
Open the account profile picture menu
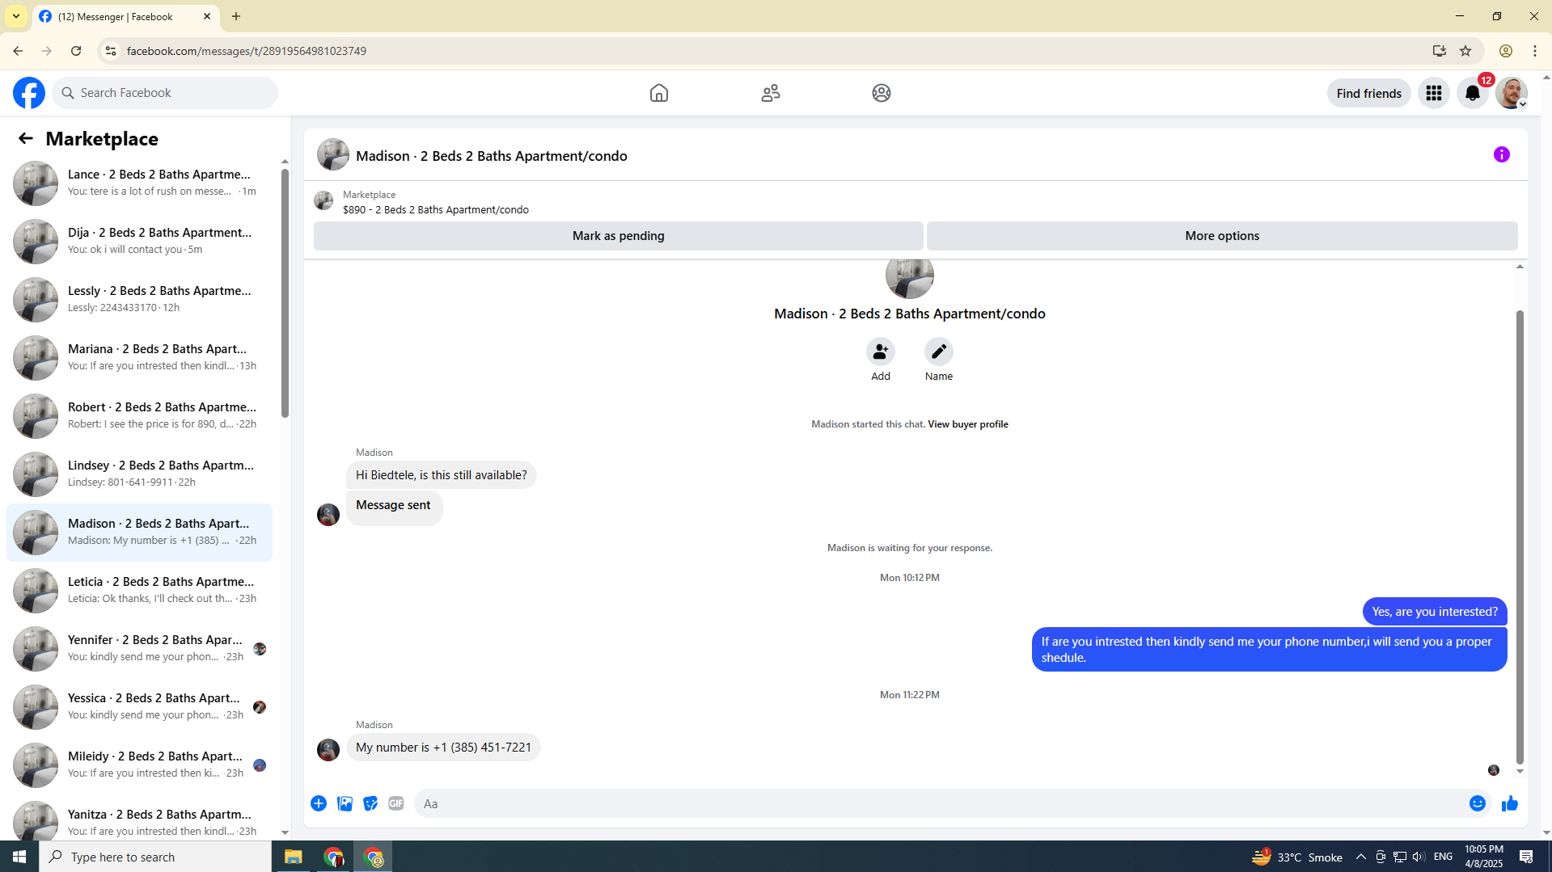click(x=1512, y=93)
